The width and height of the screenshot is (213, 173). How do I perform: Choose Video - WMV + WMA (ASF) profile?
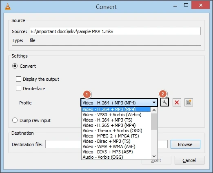pyautogui.click(x=116, y=146)
